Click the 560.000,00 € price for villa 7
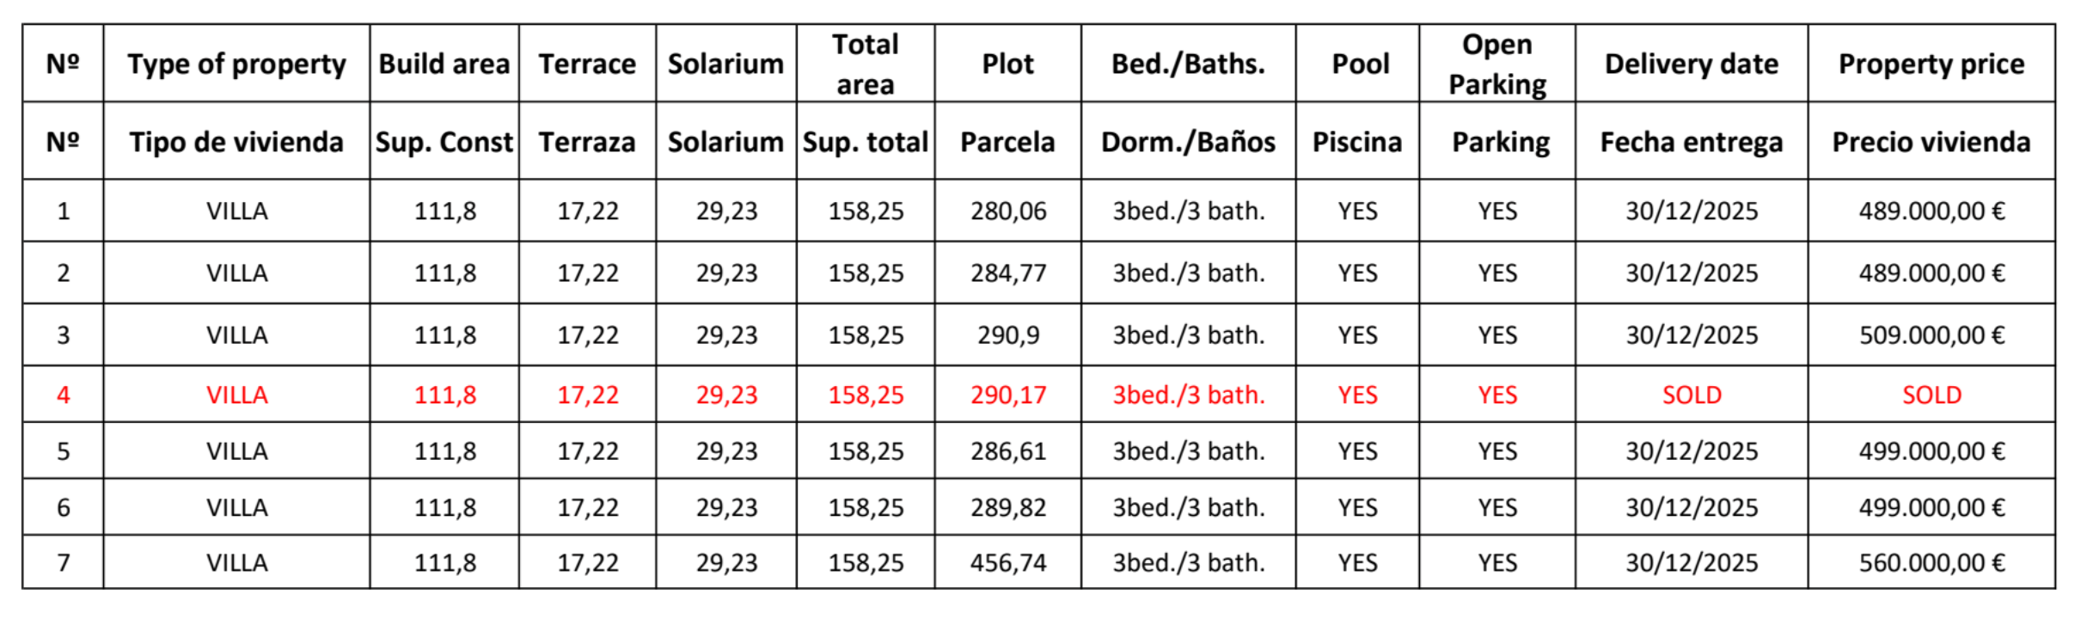Image resolution: width=2087 pixels, height=619 pixels. coord(1931,562)
